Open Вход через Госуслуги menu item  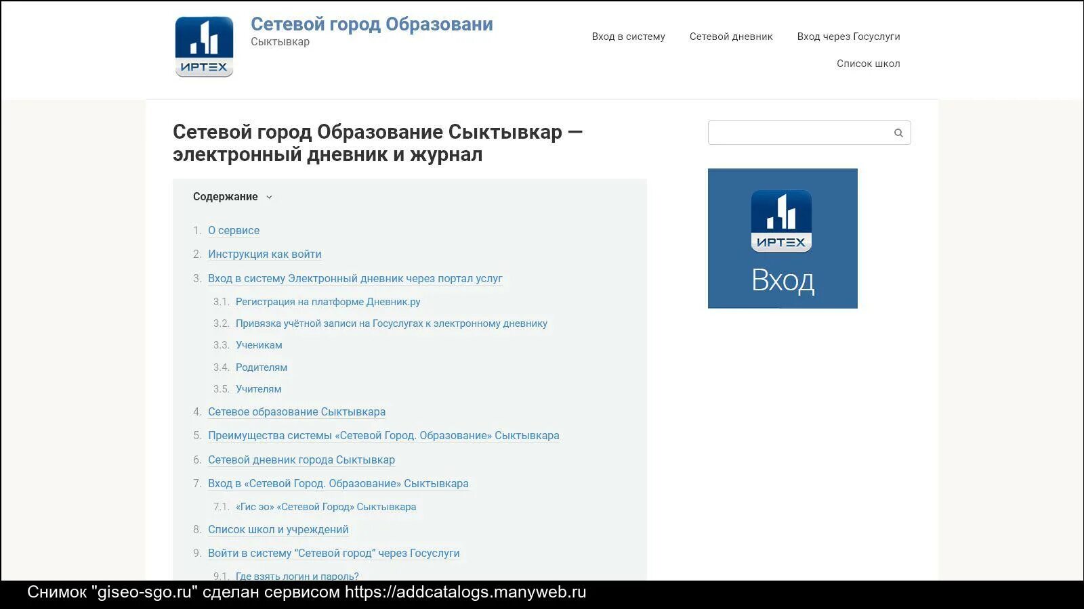tap(848, 37)
